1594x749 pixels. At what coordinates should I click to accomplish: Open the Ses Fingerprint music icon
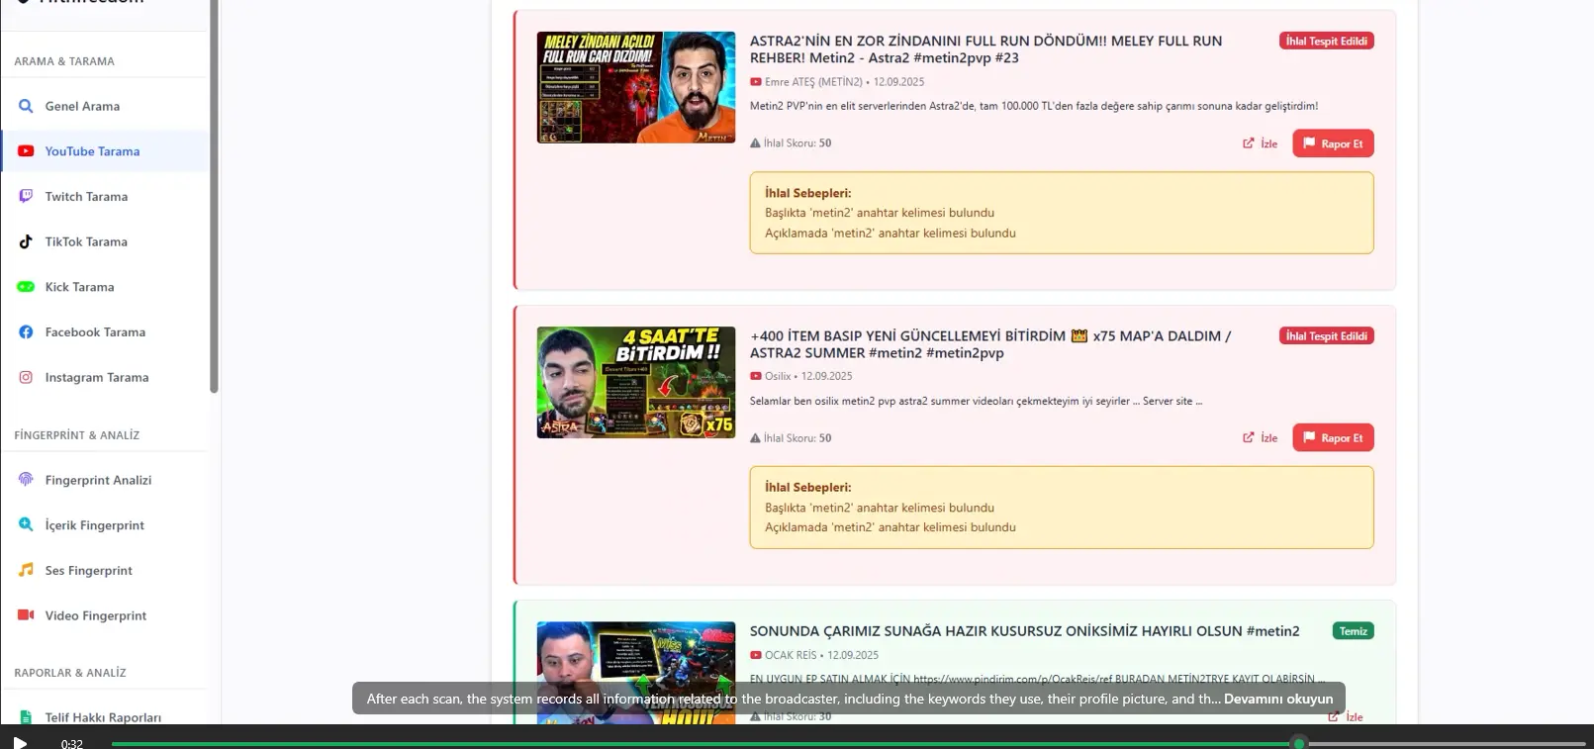pyautogui.click(x=26, y=570)
